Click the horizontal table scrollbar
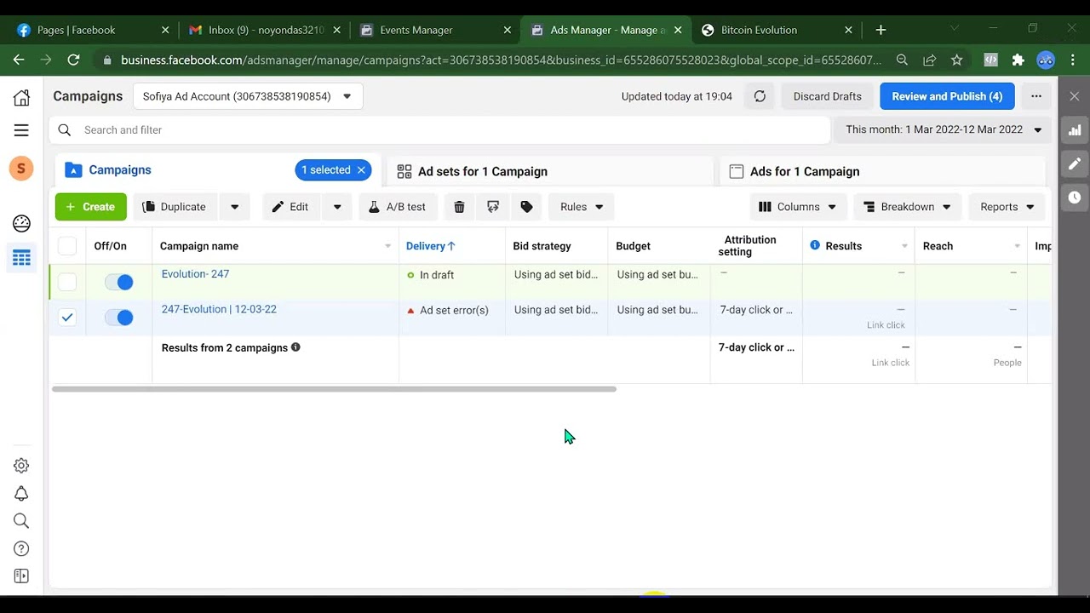Viewport: 1090px width, 613px height. [334, 389]
